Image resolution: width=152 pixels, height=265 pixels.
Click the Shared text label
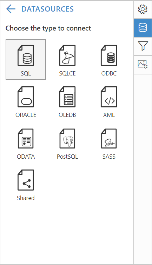point(26,198)
